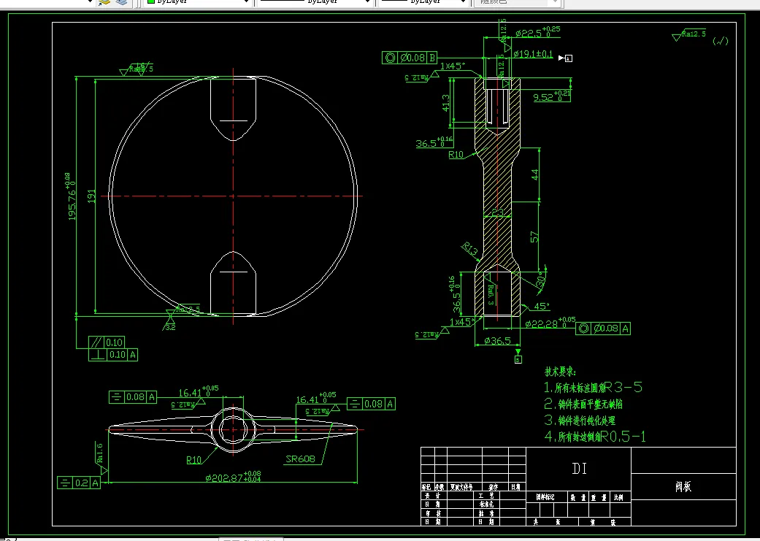Select the 阀板 part name in title block
This screenshot has width=760, height=541.
click(x=683, y=487)
